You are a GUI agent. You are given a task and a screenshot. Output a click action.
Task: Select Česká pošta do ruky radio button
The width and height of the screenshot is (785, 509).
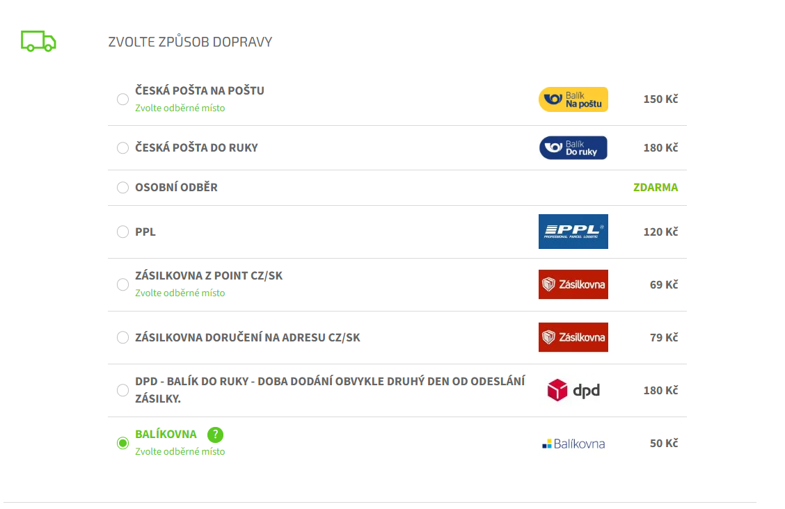[123, 148]
